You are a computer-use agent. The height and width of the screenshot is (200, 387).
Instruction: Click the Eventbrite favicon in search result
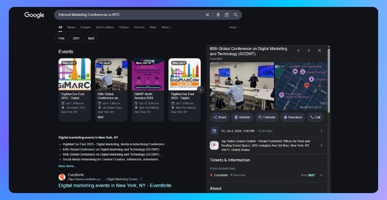[62, 177]
